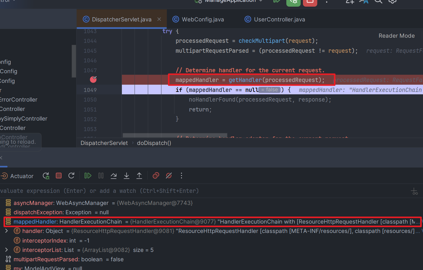Click the field icon beside interceptorList
Screen dimensions: 423x270
point(17,250)
